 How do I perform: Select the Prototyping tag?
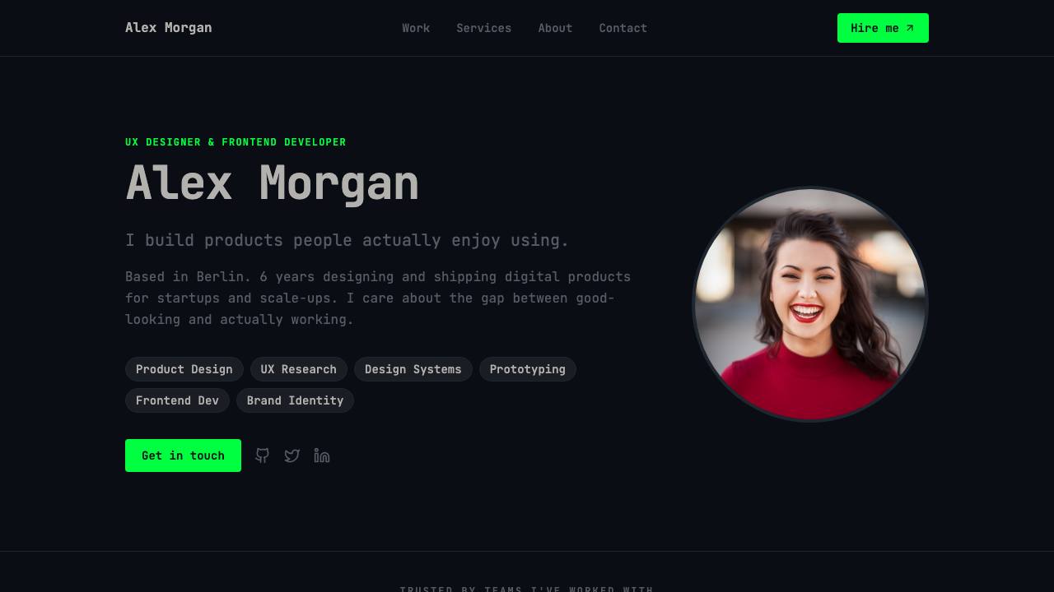pos(528,369)
